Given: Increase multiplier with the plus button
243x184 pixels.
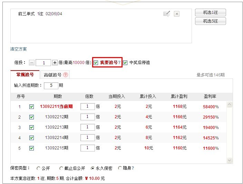Looking at the screenshot, I should tap(55, 63).
